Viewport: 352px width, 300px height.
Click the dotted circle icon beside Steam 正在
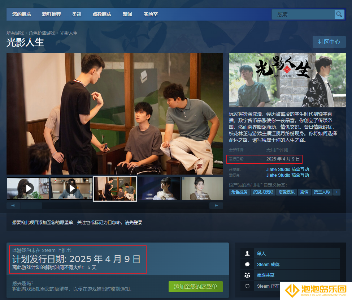247,286
